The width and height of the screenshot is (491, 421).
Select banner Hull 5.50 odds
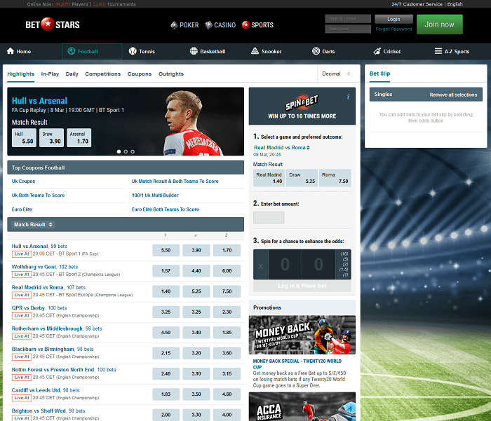coord(24,137)
